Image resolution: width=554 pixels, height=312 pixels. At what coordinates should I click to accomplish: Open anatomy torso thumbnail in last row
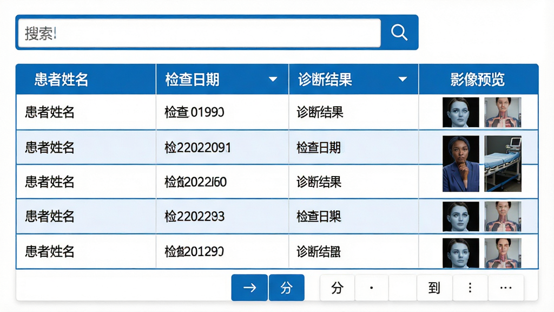tap(503, 253)
